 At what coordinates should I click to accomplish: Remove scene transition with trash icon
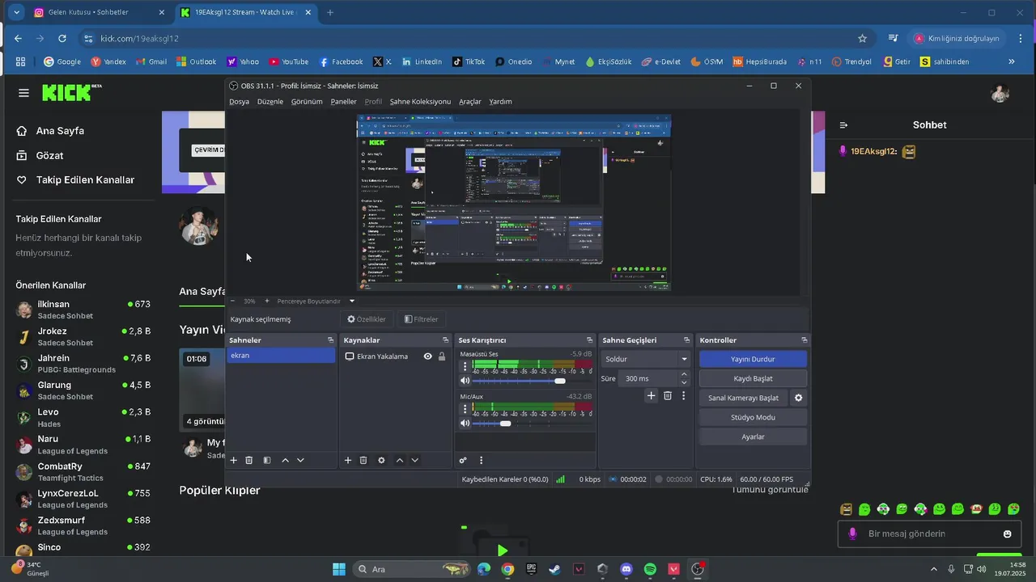[x=668, y=395]
